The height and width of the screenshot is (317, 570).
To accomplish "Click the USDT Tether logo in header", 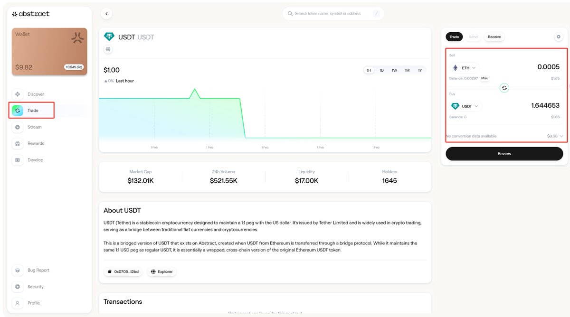I will coord(109,37).
